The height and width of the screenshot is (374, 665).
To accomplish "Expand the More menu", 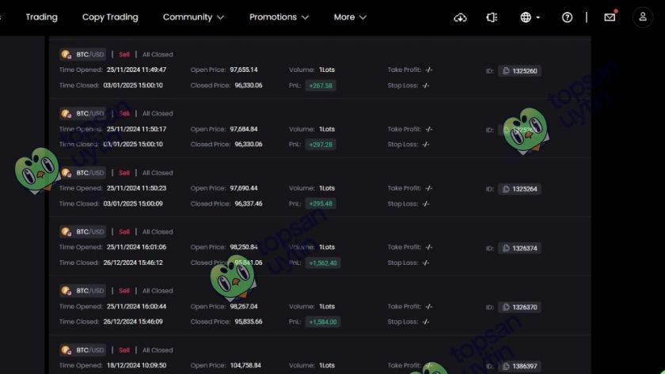I will coord(350,17).
